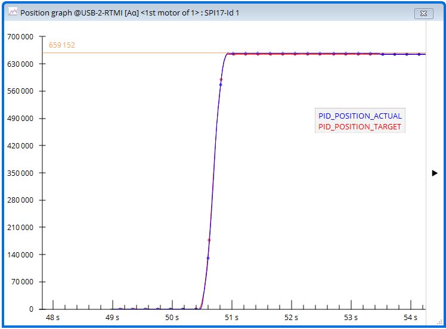Click the 49 s time axis label

[x=112, y=317]
